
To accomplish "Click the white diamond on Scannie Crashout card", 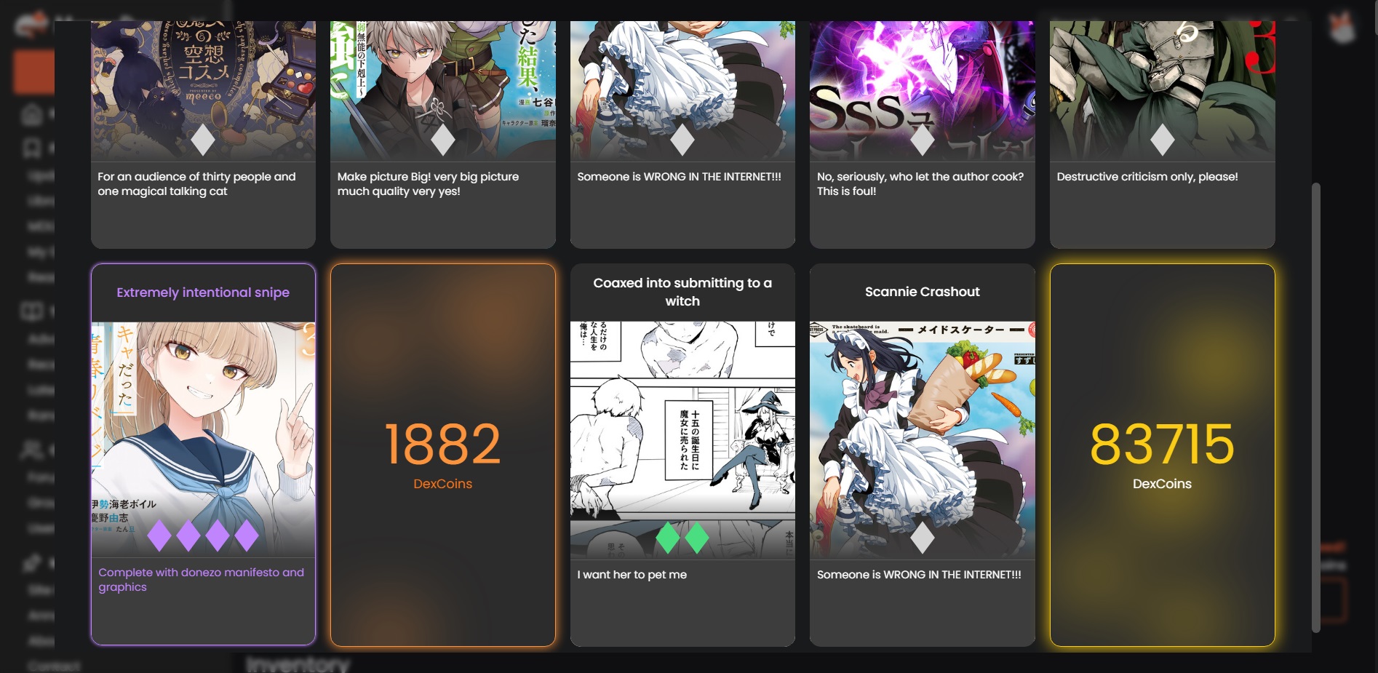I will pos(923,538).
